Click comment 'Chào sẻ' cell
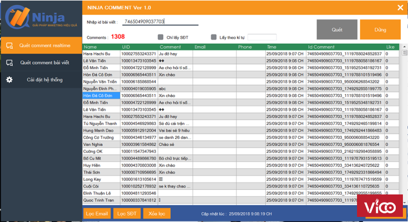 pyautogui.click(x=175, y=144)
